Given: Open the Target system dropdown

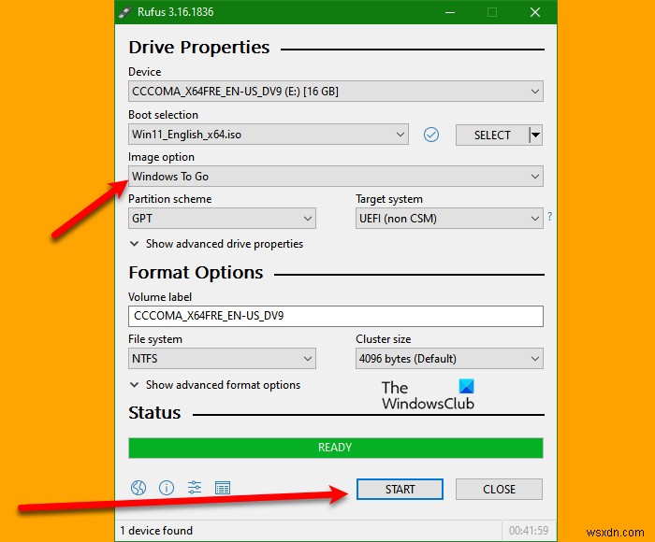Looking at the screenshot, I should click(449, 219).
